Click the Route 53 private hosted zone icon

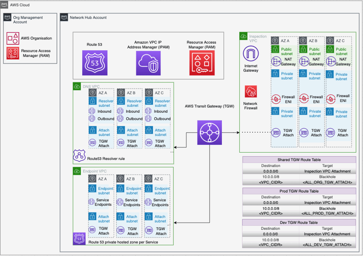(x=79, y=239)
